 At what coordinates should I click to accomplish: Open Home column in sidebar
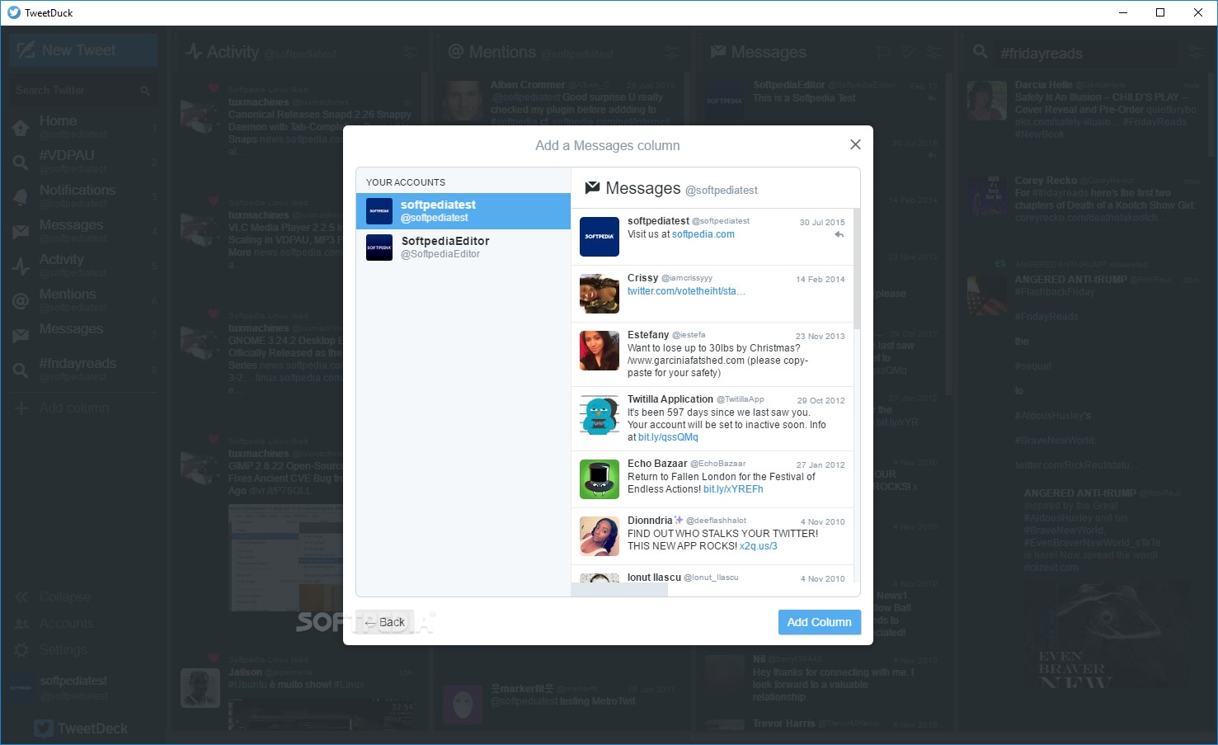pyautogui.click(x=82, y=126)
